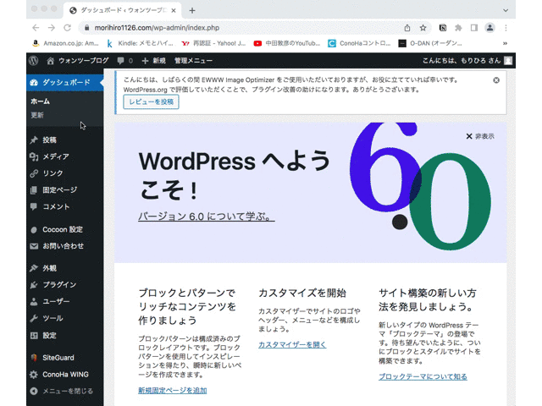Dismiss the EWWW Image Optimizer notice

point(496,80)
